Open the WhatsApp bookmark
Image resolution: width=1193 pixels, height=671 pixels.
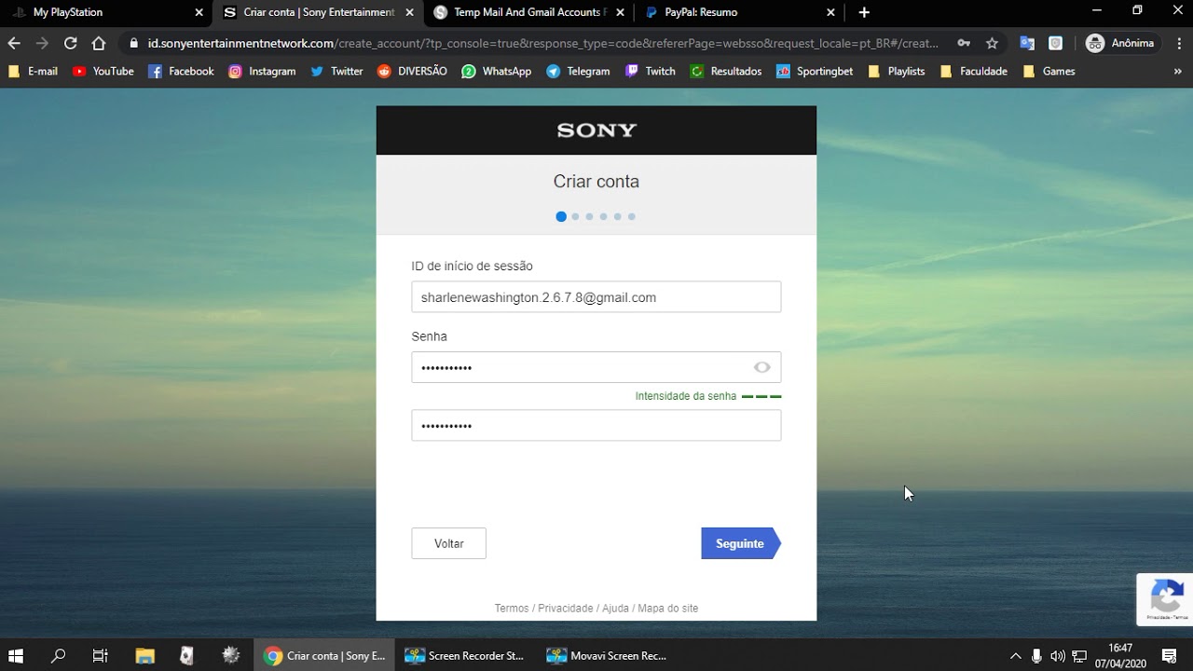(497, 71)
